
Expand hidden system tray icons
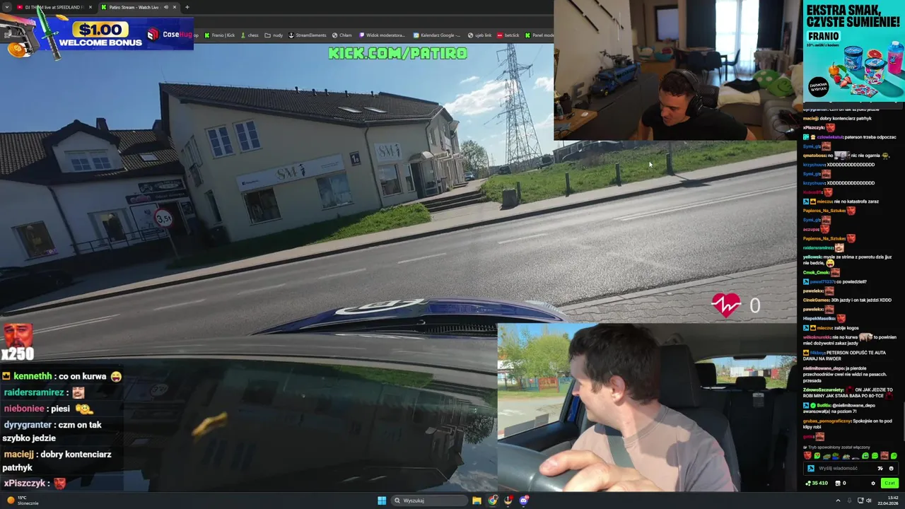tap(839, 501)
